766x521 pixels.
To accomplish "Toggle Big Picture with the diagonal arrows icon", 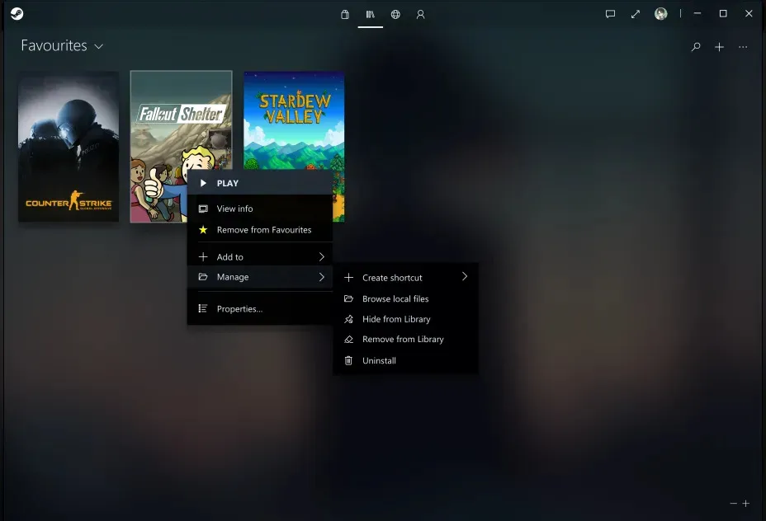I will (x=636, y=14).
